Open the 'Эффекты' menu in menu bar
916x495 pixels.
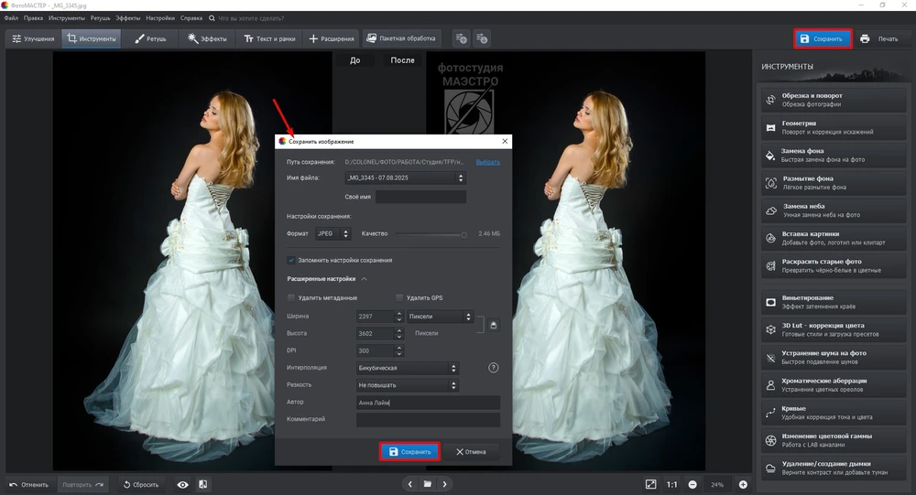(x=128, y=17)
